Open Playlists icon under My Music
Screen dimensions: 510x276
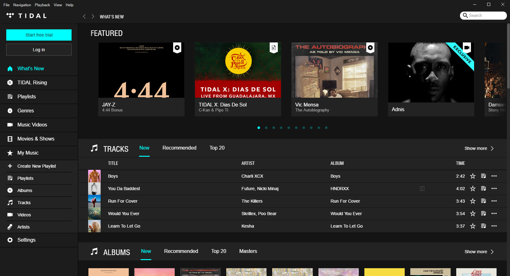click(10, 178)
